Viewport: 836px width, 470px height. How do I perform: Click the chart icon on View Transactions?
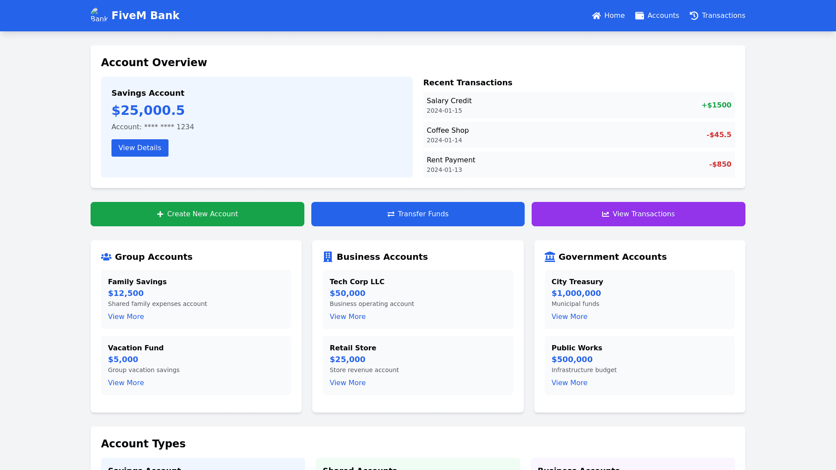coord(605,214)
